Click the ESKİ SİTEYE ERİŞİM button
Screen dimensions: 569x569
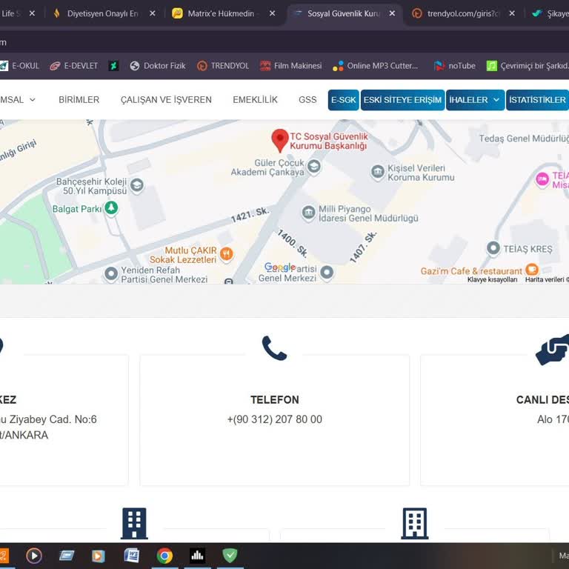[402, 100]
